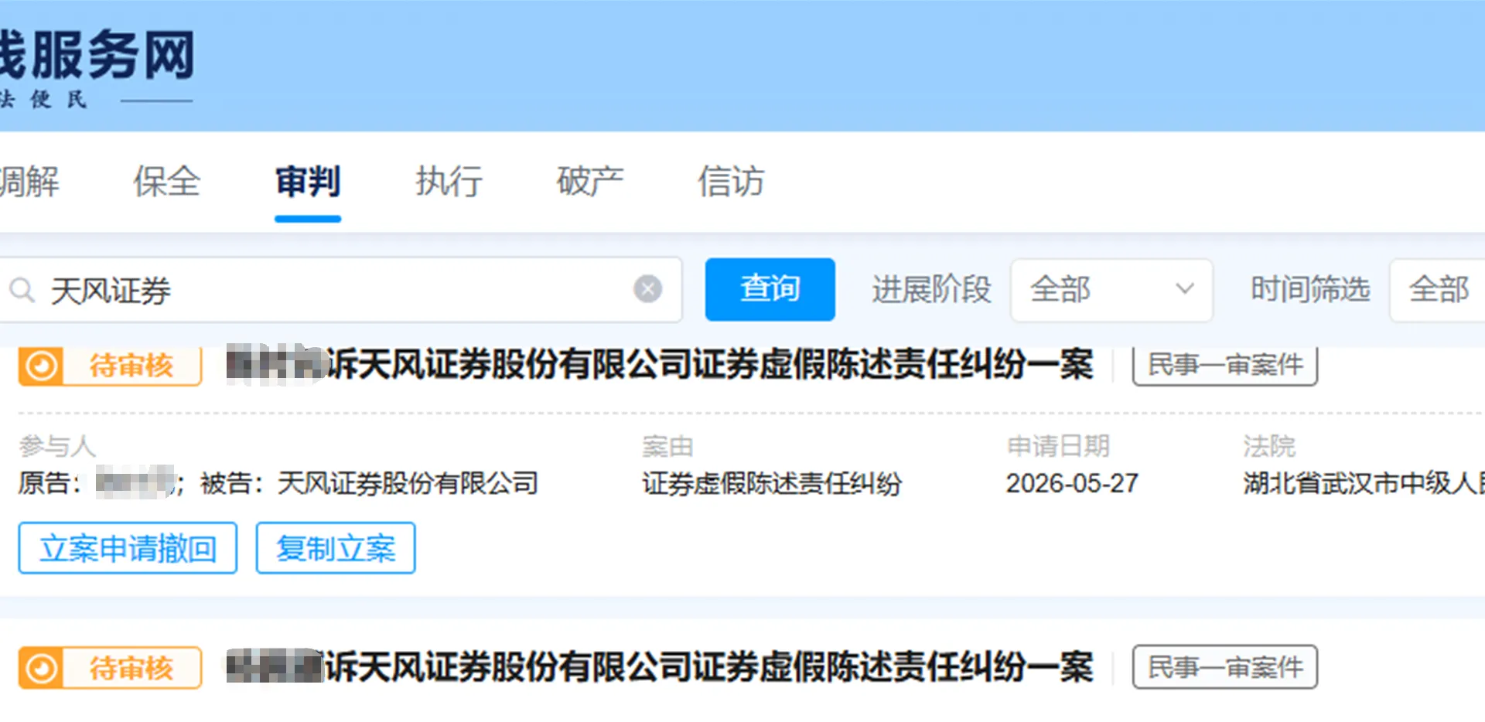Click the court name 湖北省武汉市中级人
Viewport: 1485px width, 722px height.
[x=1364, y=484]
